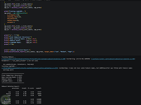Open the xgboost training.py file link
Image resolution: width=141 pixels, height=105 pixels.
[33, 59]
